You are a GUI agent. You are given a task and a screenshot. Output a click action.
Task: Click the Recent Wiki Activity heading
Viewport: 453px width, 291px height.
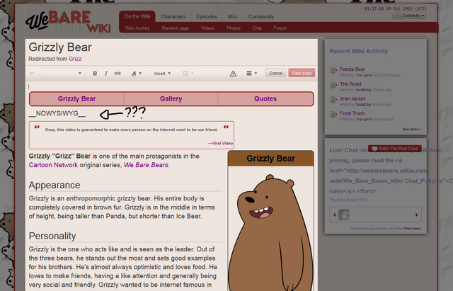pos(359,51)
